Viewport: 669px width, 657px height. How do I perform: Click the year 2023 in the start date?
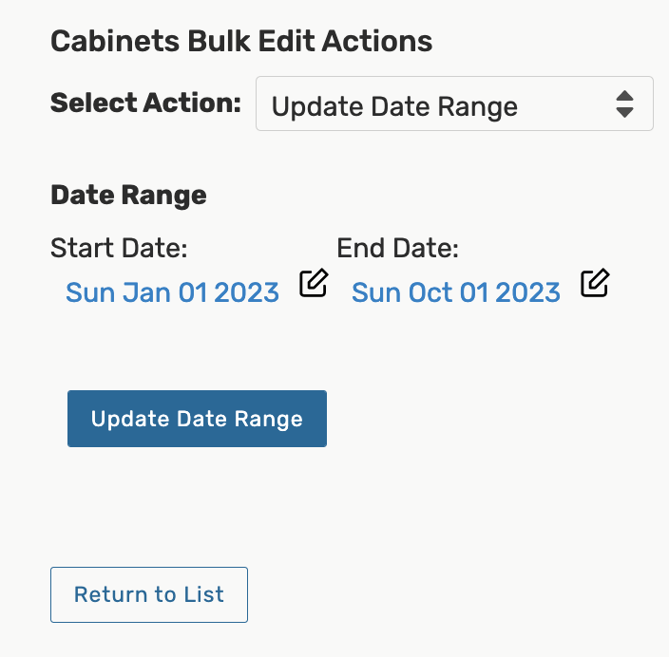coord(246,291)
